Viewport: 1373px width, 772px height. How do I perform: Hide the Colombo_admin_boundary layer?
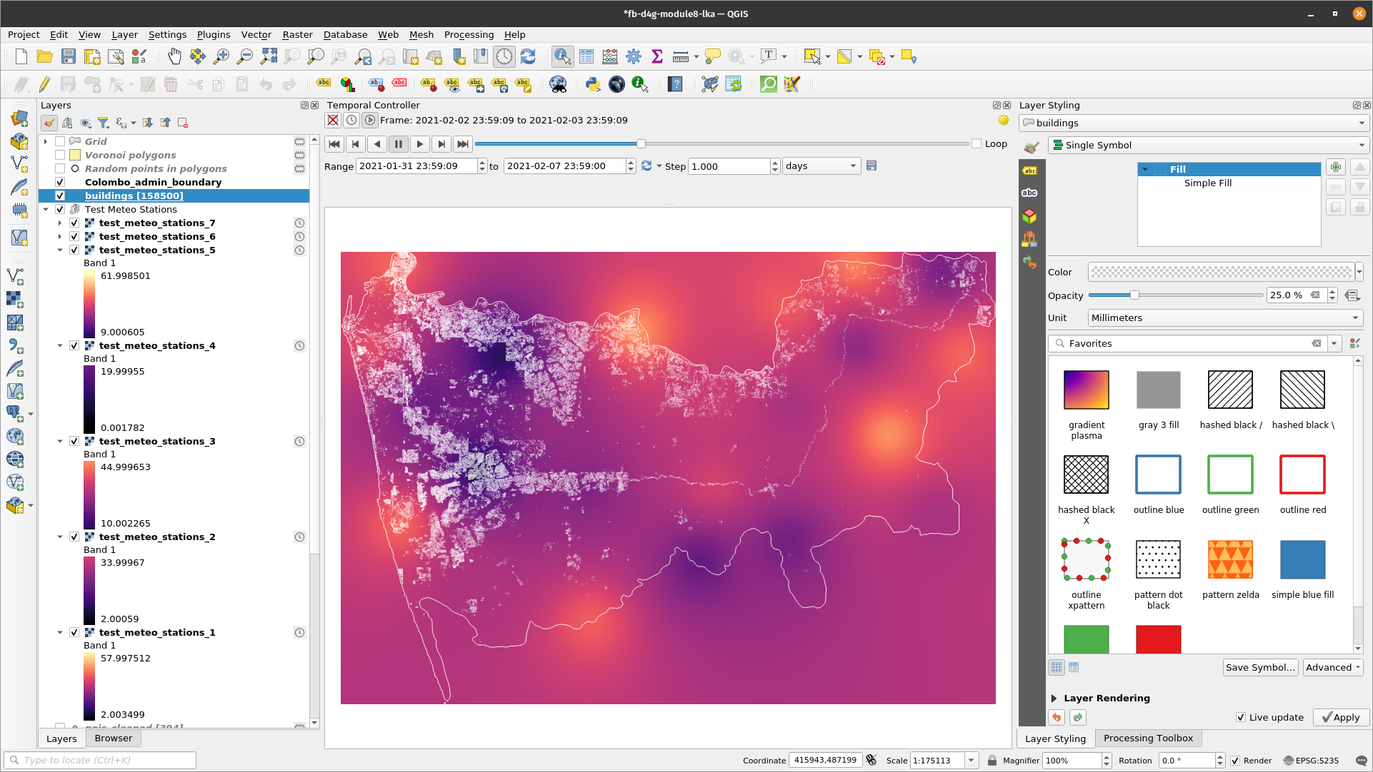click(60, 182)
